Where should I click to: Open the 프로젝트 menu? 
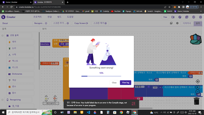[x=38, y=17]
